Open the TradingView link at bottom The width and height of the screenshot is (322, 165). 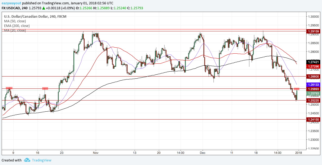point(42,160)
